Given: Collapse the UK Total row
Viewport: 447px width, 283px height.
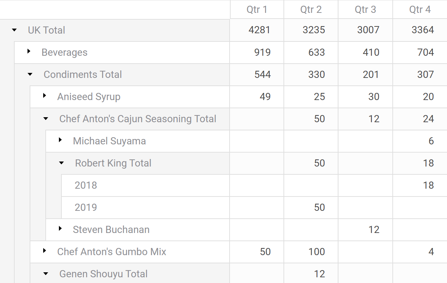Looking at the screenshot, I should 14,30.
